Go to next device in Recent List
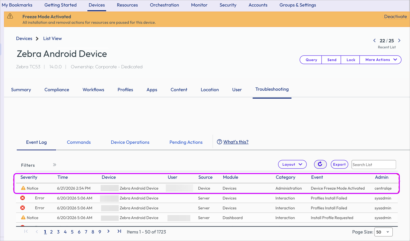The height and width of the screenshot is (241, 410). (399, 40)
